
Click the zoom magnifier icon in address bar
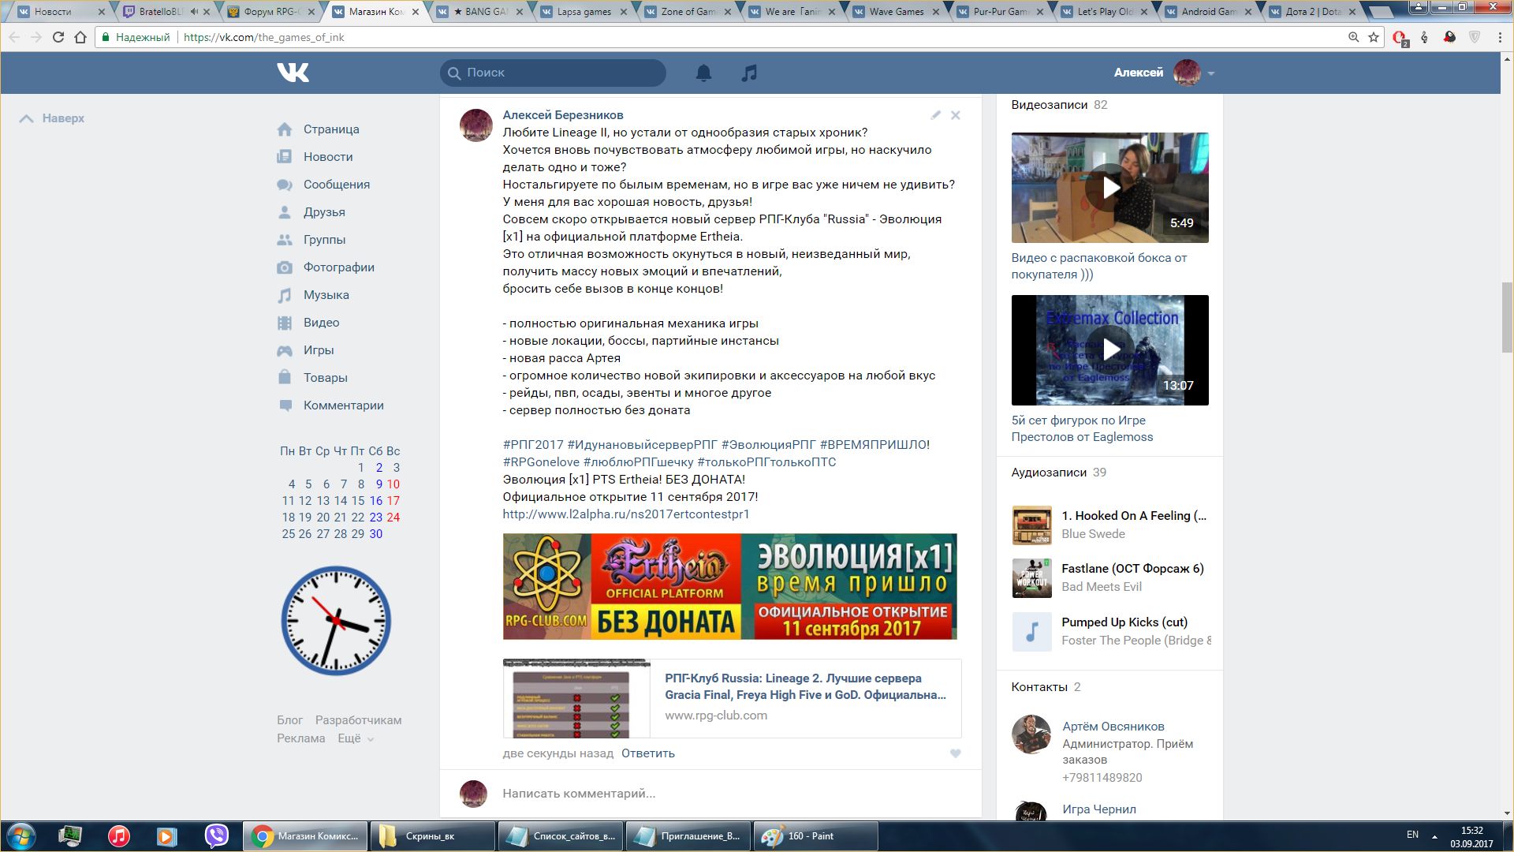(1353, 37)
